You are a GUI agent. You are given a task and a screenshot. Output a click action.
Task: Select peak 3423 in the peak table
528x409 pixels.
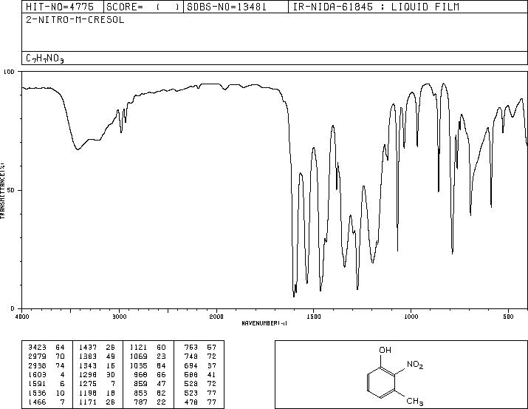[x=37, y=348]
